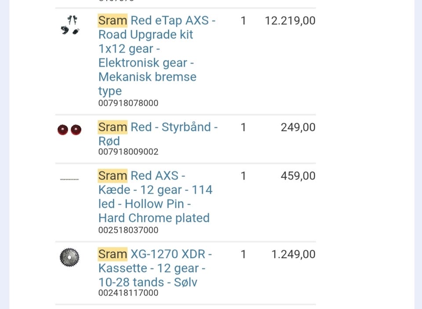422x309 pixels.
Task: Open the Sram XG-1270 XDR Kassette link
Action: tap(155, 268)
